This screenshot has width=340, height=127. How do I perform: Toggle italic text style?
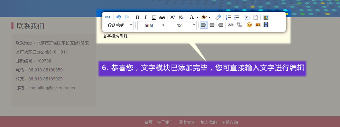point(146,17)
